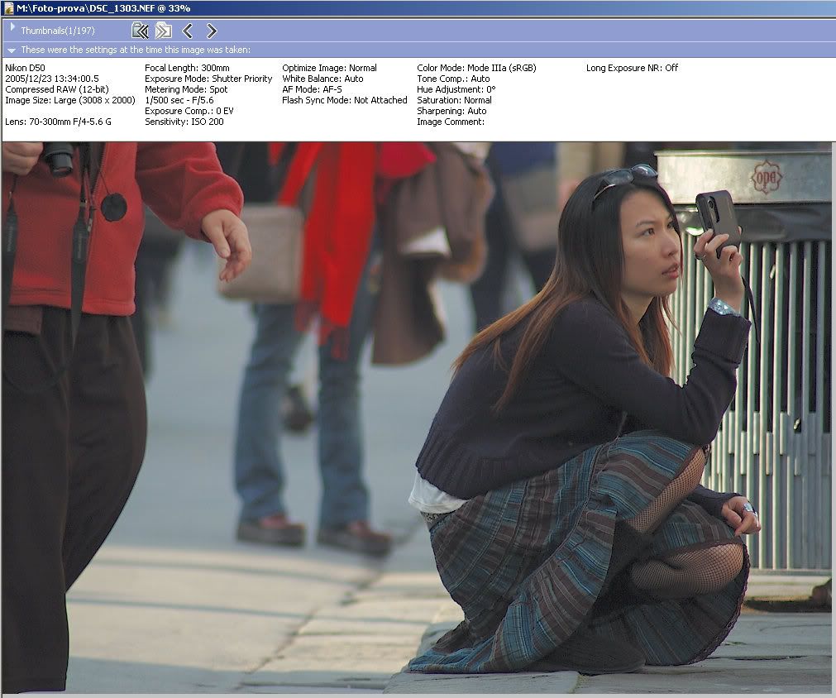The height and width of the screenshot is (698, 836).
Task: Click 'Sensitivity: ISO 200' text
Action: (x=184, y=122)
